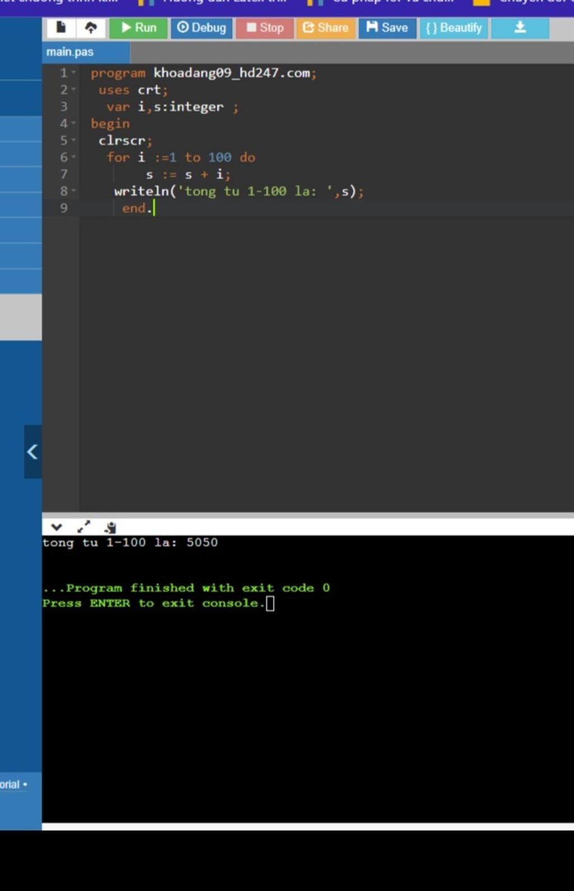Click 'Program finished with exit code 0' message
Image resolution: width=574 pixels, height=891 pixels.
198,588
